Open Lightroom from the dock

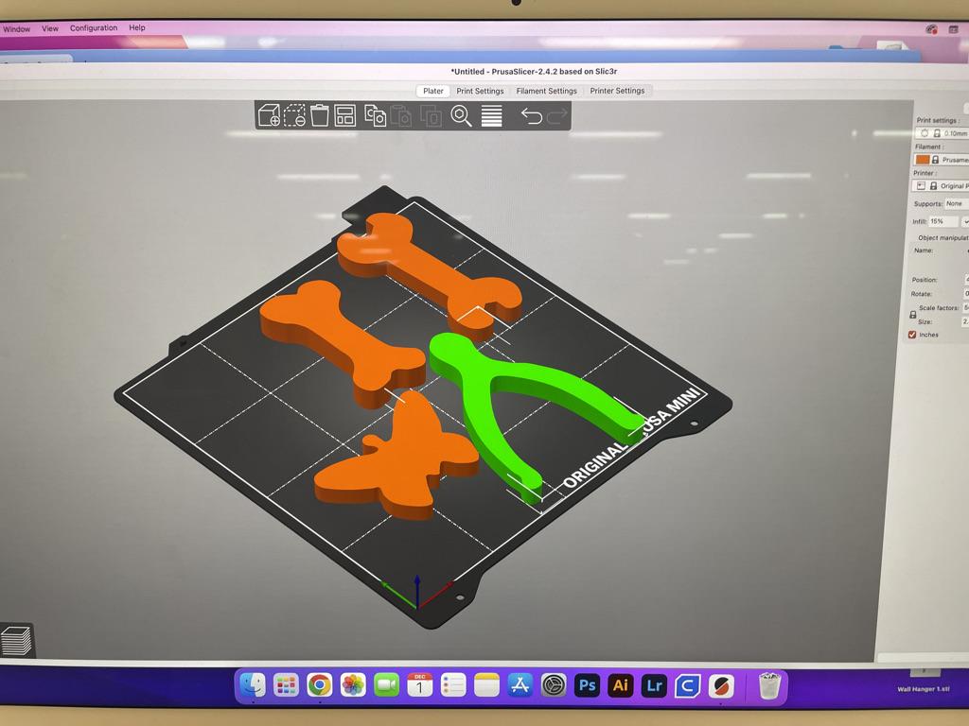[654, 685]
